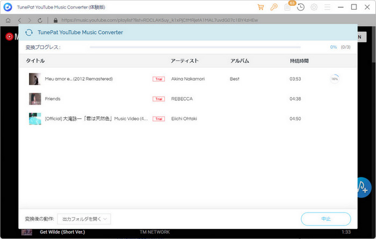Viewport: 376px width, 239px height.
Task: Select the Friends track thumbnail
Action: (x=35, y=99)
